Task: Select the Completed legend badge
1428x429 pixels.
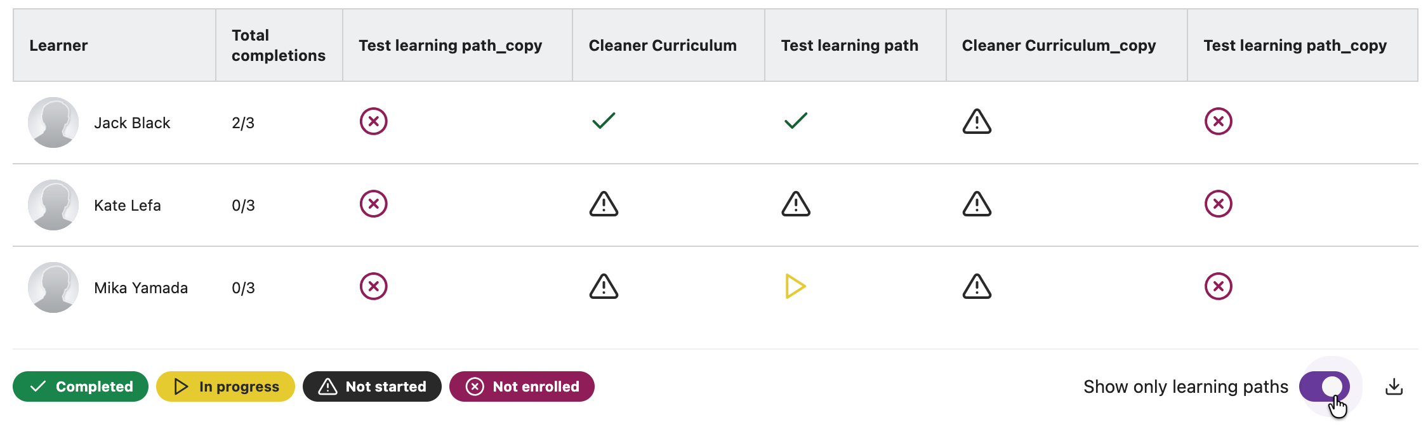Action: pos(81,386)
